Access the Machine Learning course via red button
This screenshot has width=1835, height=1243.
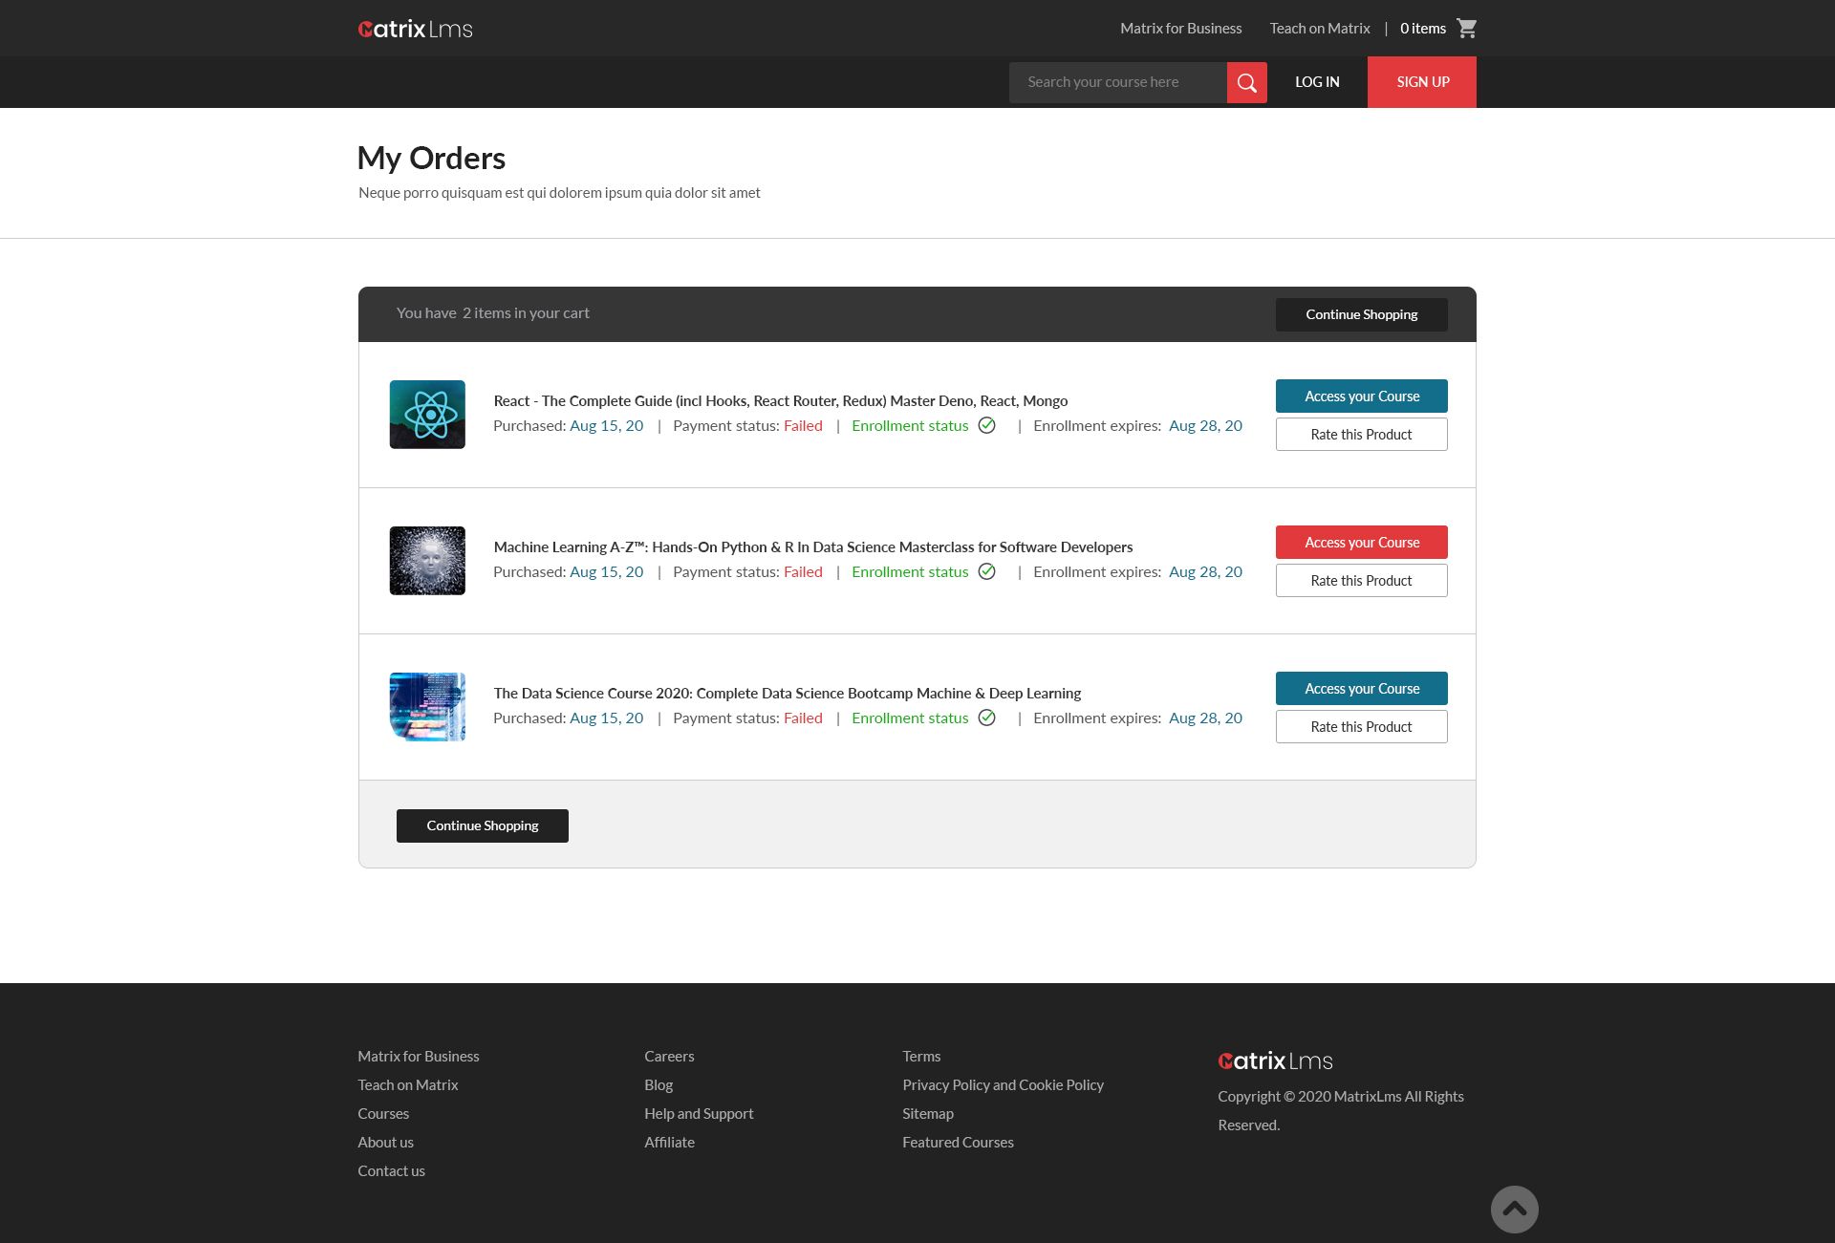[1361, 543]
